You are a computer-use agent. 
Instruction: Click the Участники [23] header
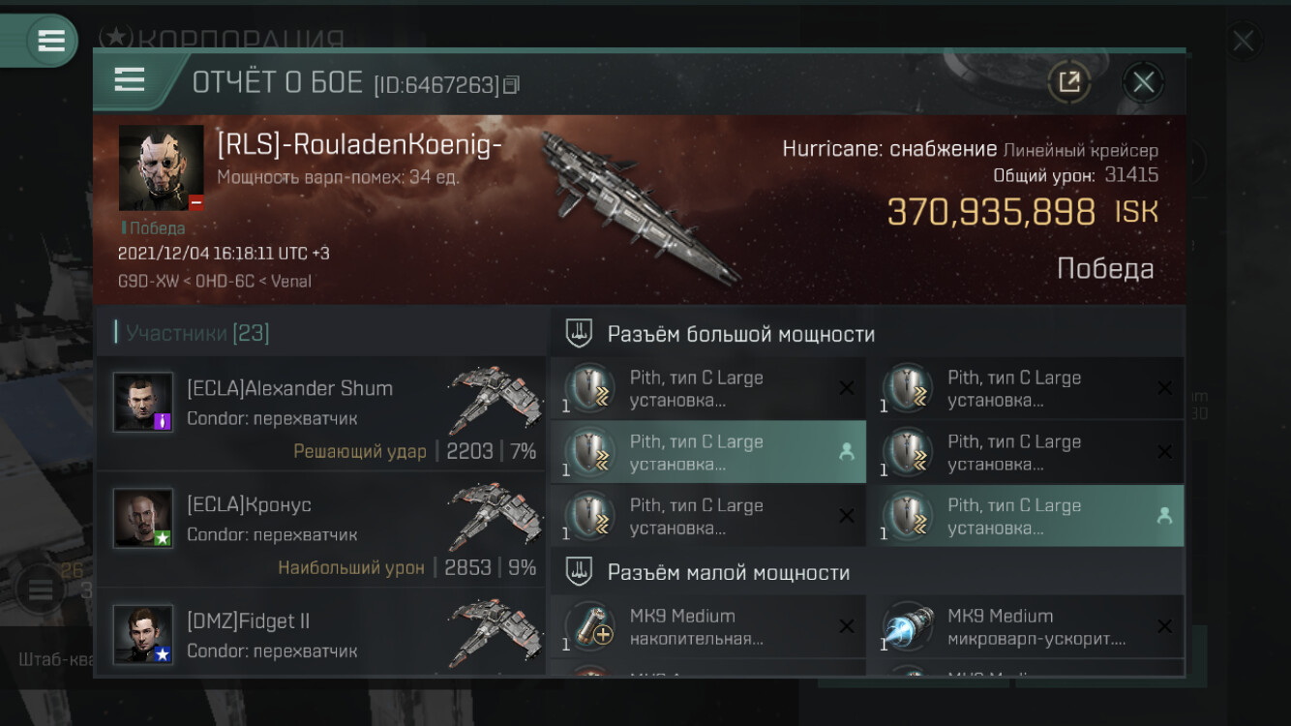point(193,333)
